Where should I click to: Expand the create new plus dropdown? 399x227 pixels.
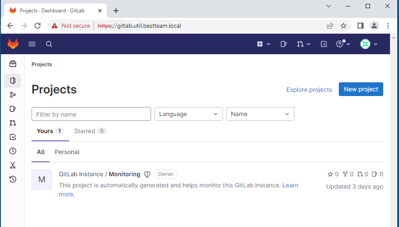coord(263,44)
